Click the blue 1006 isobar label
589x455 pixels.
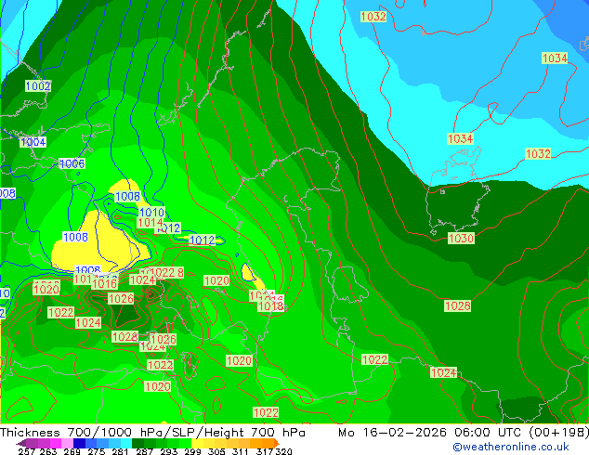click(72, 163)
